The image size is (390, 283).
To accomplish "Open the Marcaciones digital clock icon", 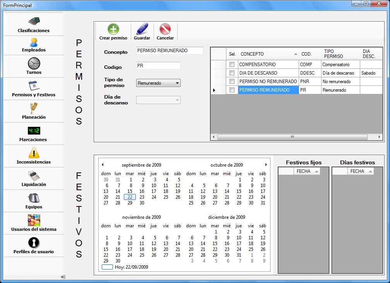I will click(34, 131).
